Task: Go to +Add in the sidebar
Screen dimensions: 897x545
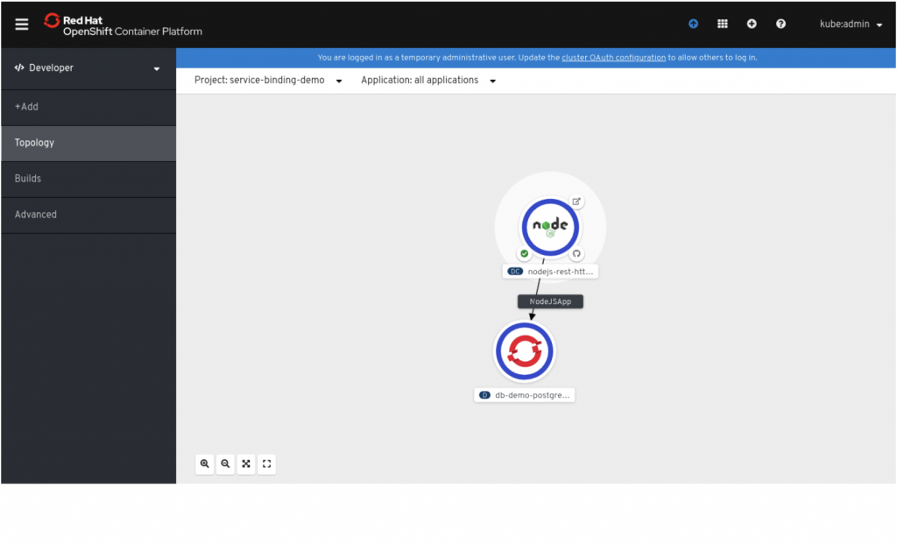Action: [x=27, y=107]
